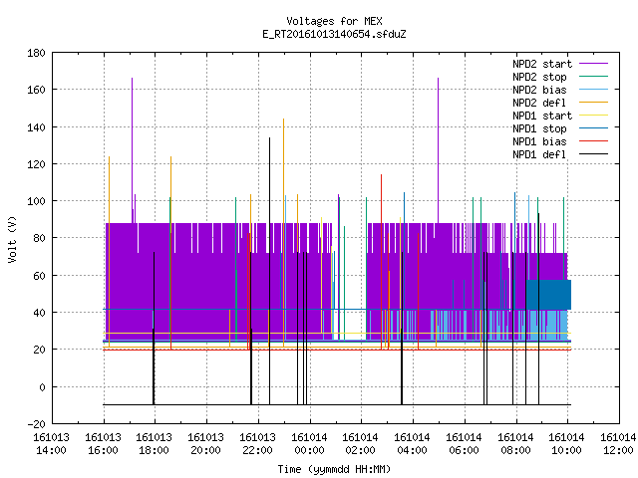Click the 'NPD2 start' legend label
The image size is (638, 478).
point(542,64)
